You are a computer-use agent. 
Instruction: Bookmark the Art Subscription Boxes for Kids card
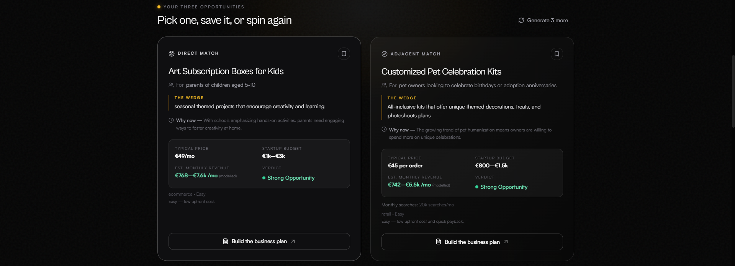click(344, 54)
